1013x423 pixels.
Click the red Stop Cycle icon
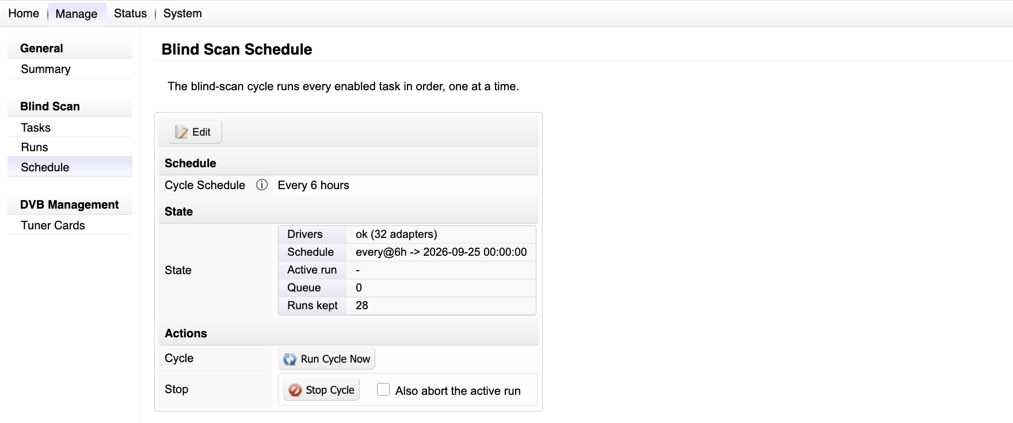pyautogui.click(x=295, y=390)
